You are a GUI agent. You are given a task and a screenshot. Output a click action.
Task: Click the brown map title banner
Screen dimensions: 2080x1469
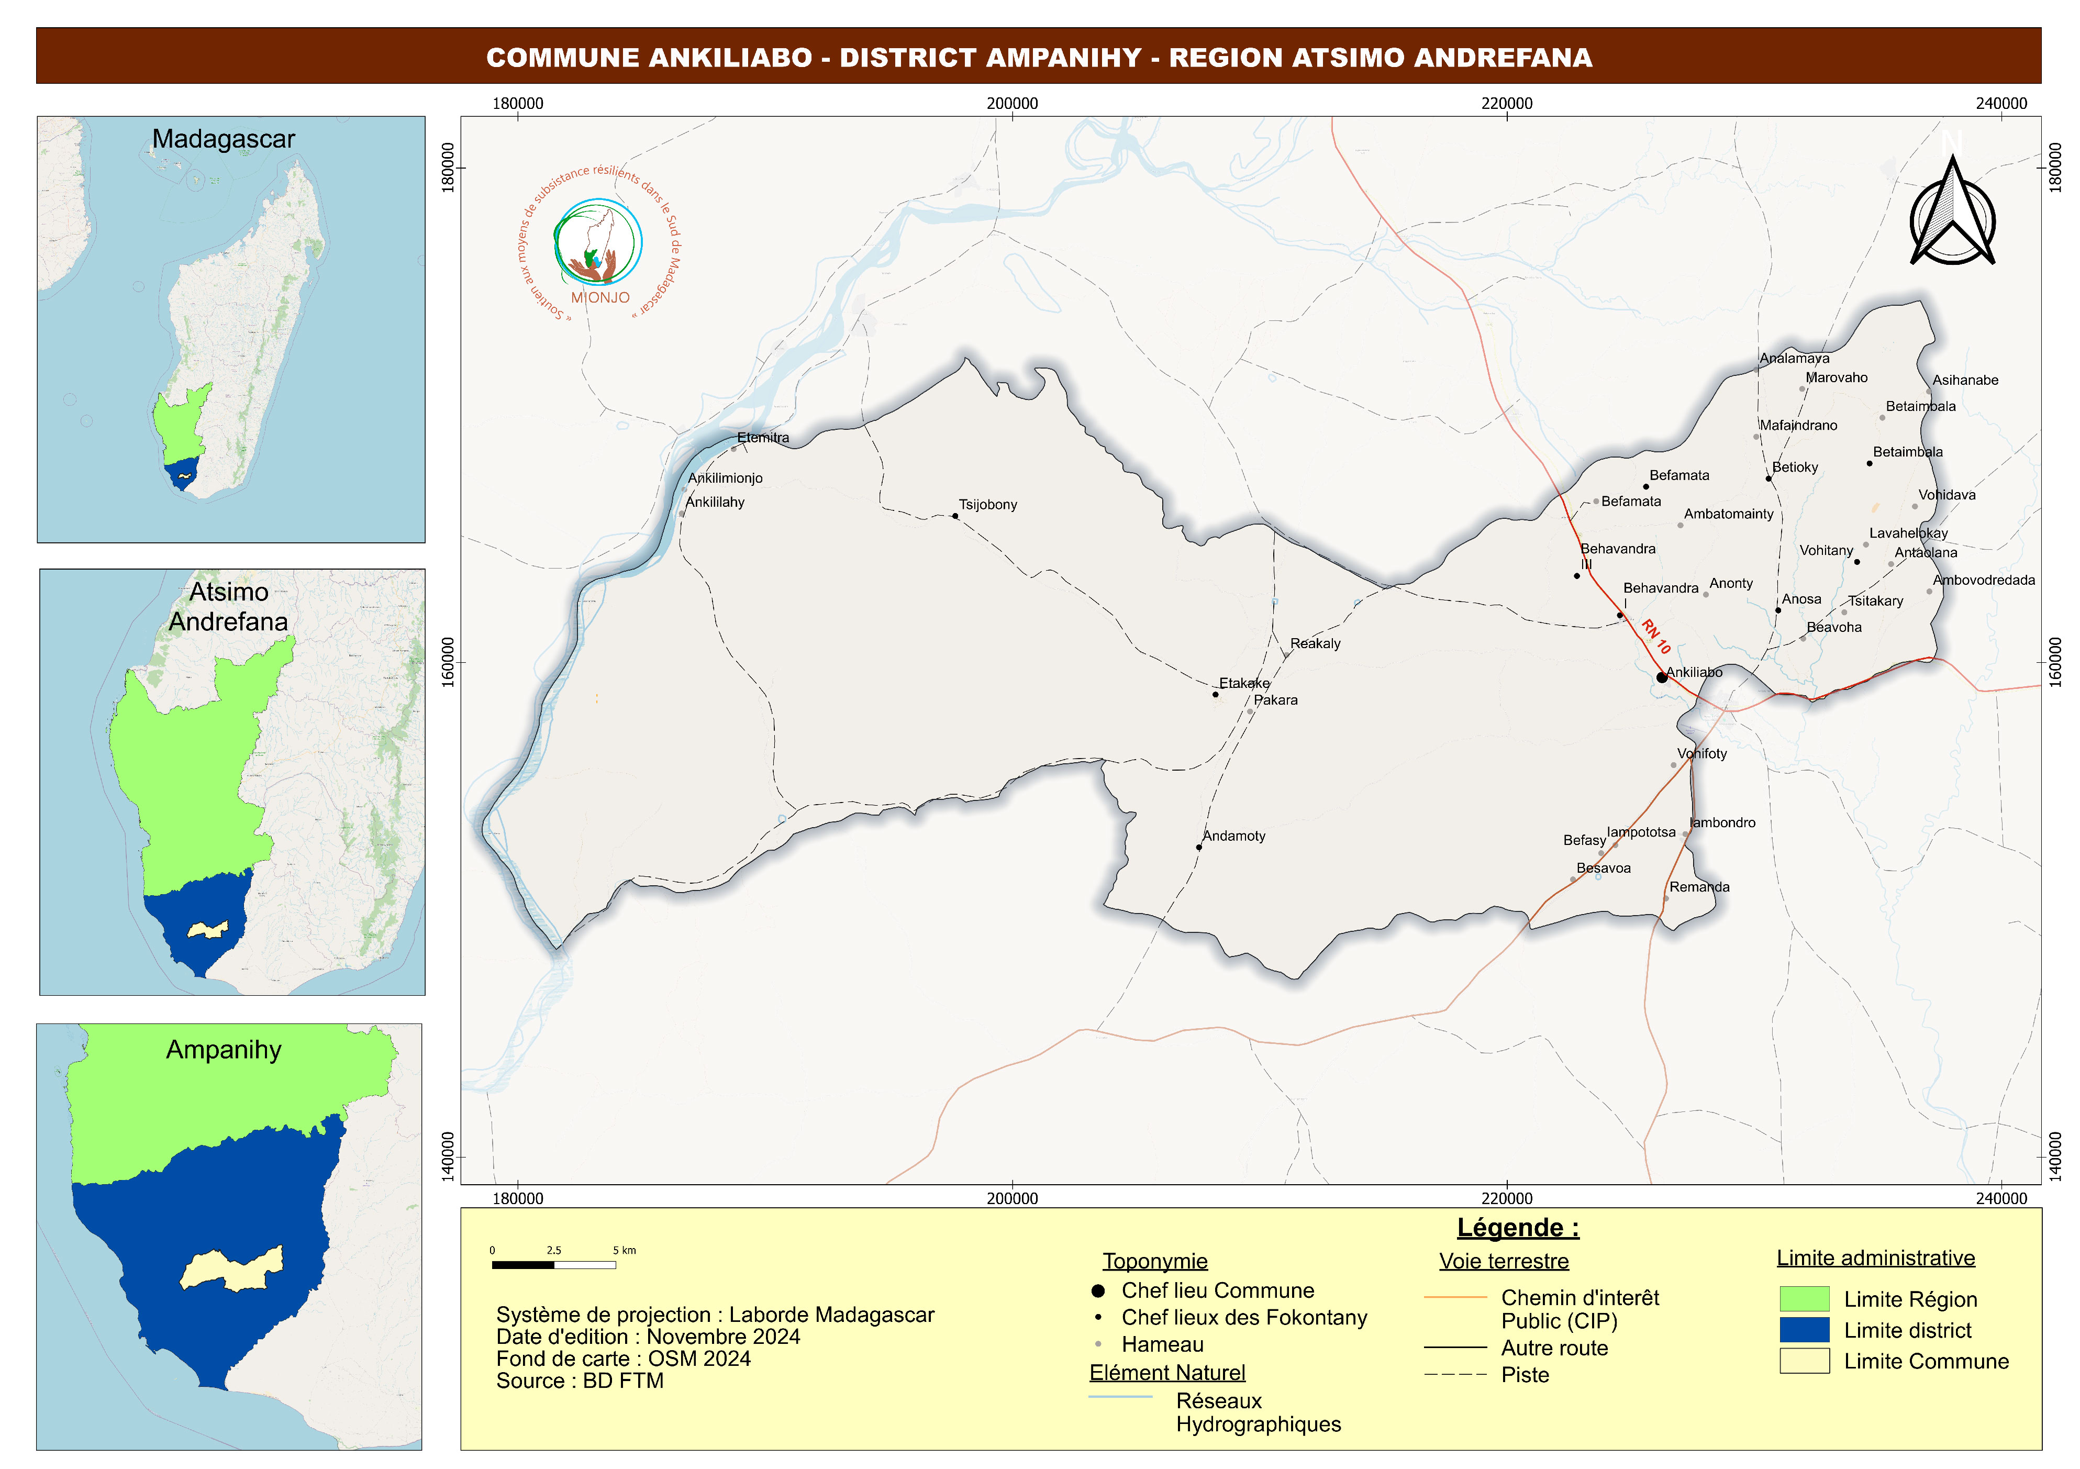(1038, 56)
